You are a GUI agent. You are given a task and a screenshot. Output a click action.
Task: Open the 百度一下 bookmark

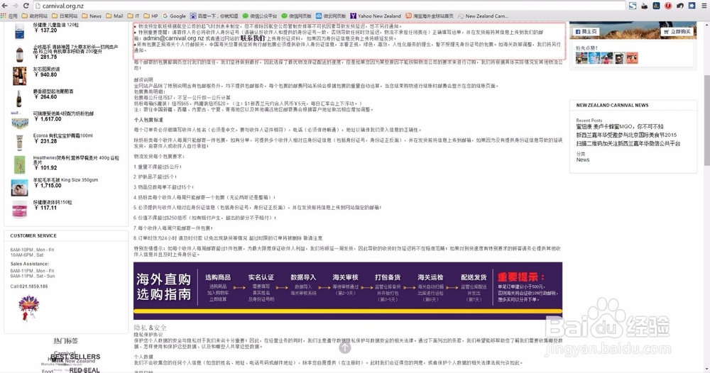coord(214,16)
